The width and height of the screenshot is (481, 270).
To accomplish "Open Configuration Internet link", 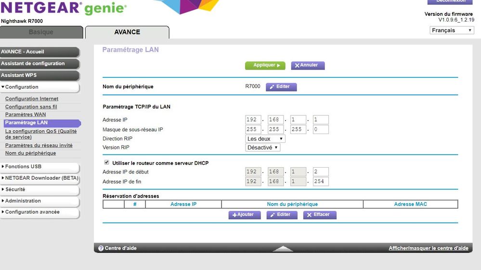I will pyautogui.click(x=32, y=98).
